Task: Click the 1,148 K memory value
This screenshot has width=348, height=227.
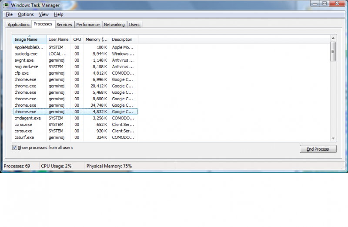Action: (100, 60)
